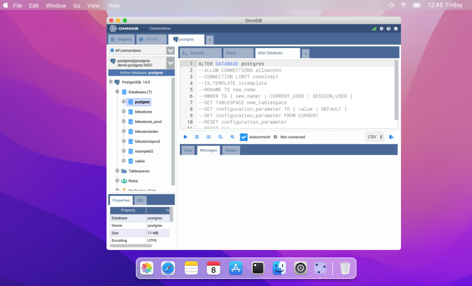The width and height of the screenshot is (472, 286).
Task: Collapse the Databases (7) node
Action: coord(117,92)
